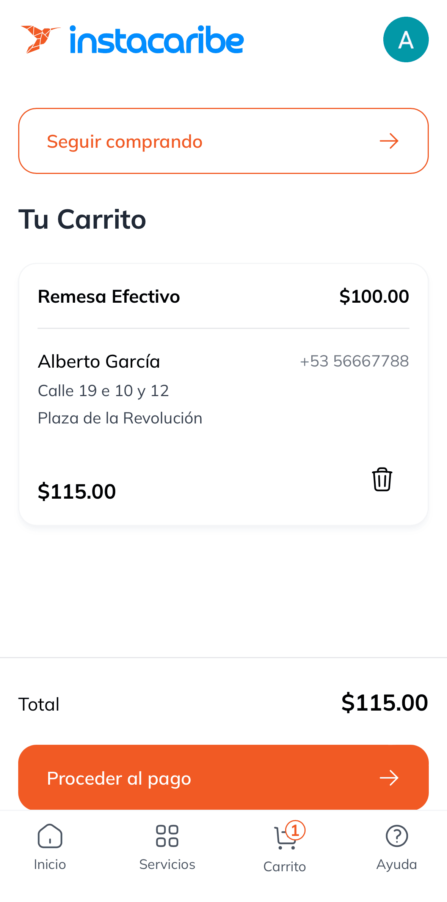Switch to the Servicios tab
447x902 pixels.
[x=167, y=864]
